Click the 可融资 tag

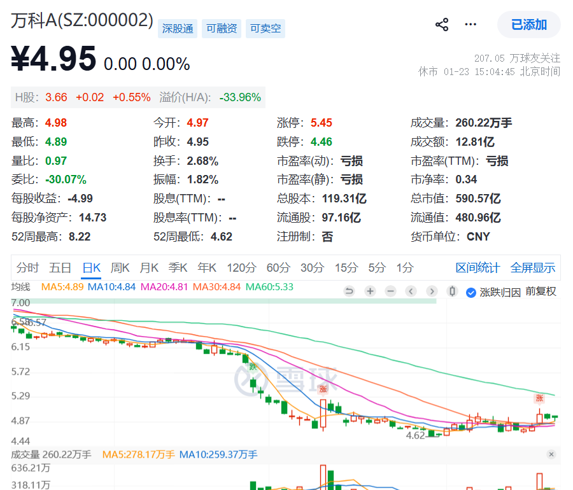pyautogui.click(x=222, y=29)
